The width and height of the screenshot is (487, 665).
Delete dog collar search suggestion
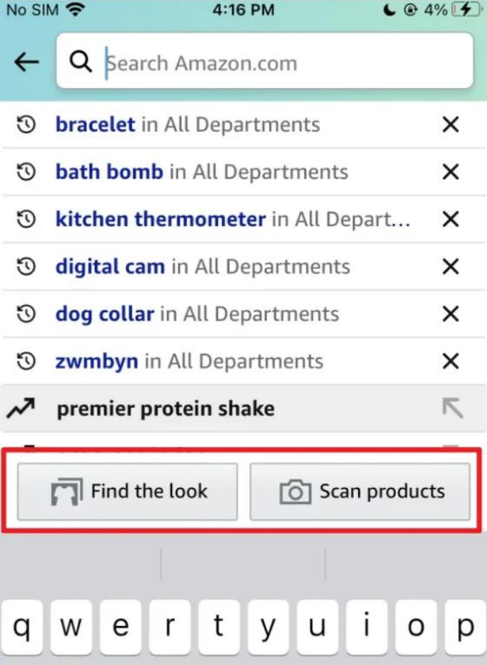(450, 314)
